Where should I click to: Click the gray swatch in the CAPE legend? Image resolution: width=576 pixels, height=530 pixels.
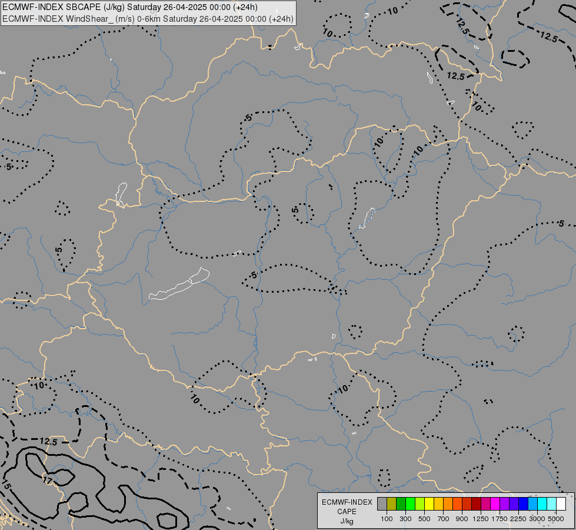click(382, 503)
